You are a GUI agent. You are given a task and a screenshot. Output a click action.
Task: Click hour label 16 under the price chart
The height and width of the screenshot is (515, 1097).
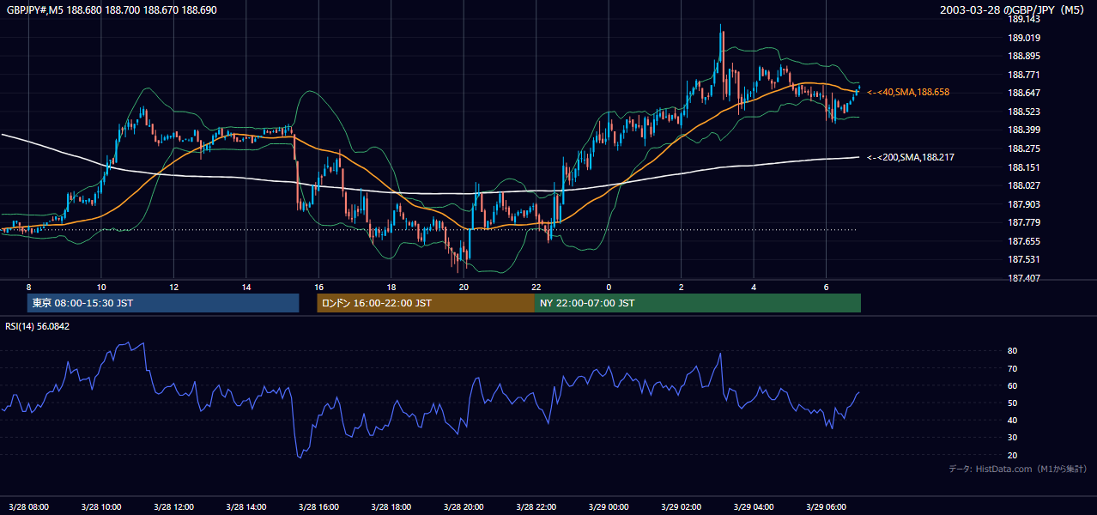tap(318, 287)
